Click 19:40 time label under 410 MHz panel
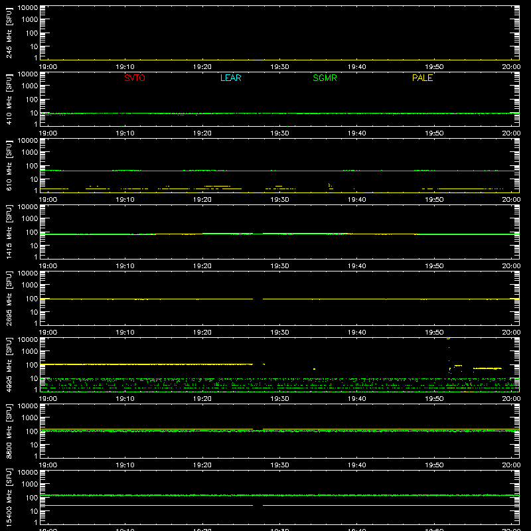This screenshot has height=531, width=531. [357, 133]
